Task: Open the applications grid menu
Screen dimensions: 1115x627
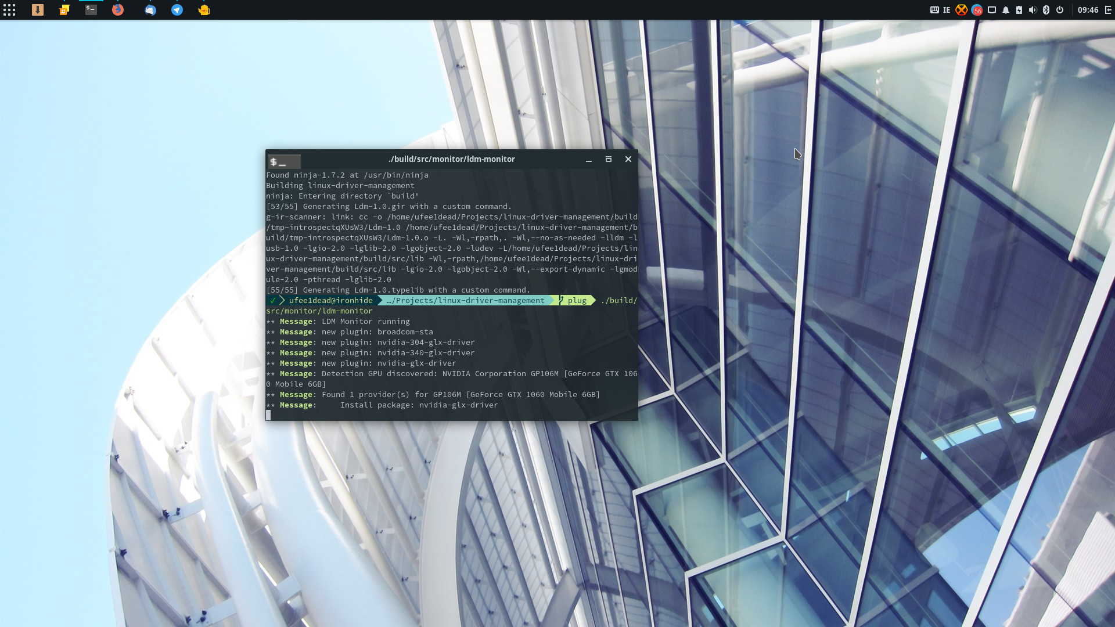Action: click(x=9, y=10)
